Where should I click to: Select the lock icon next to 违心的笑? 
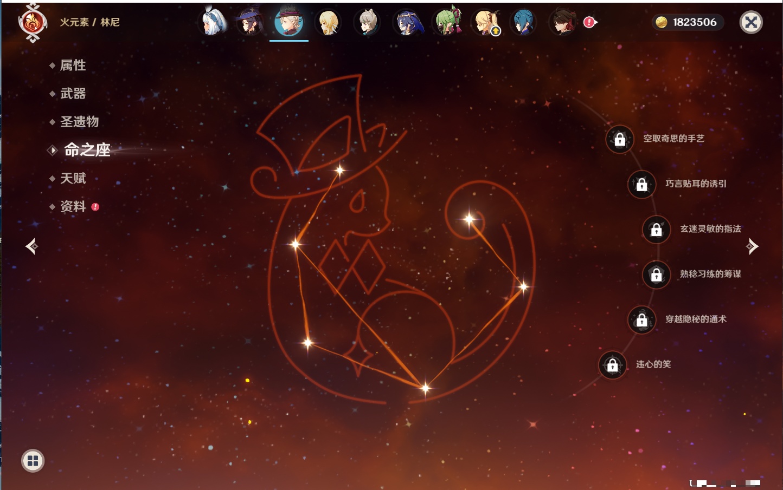[x=612, y=365]
